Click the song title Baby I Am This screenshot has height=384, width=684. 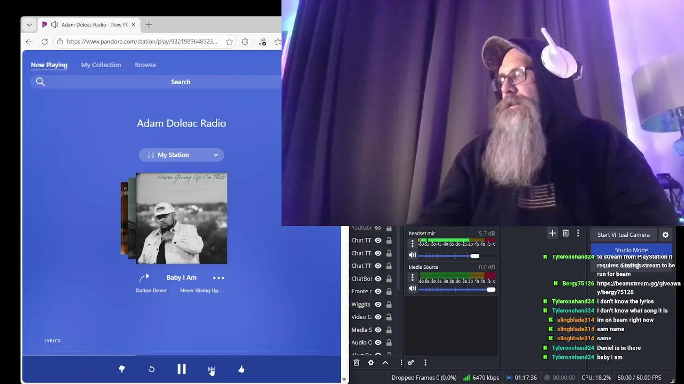coord(182,277)
